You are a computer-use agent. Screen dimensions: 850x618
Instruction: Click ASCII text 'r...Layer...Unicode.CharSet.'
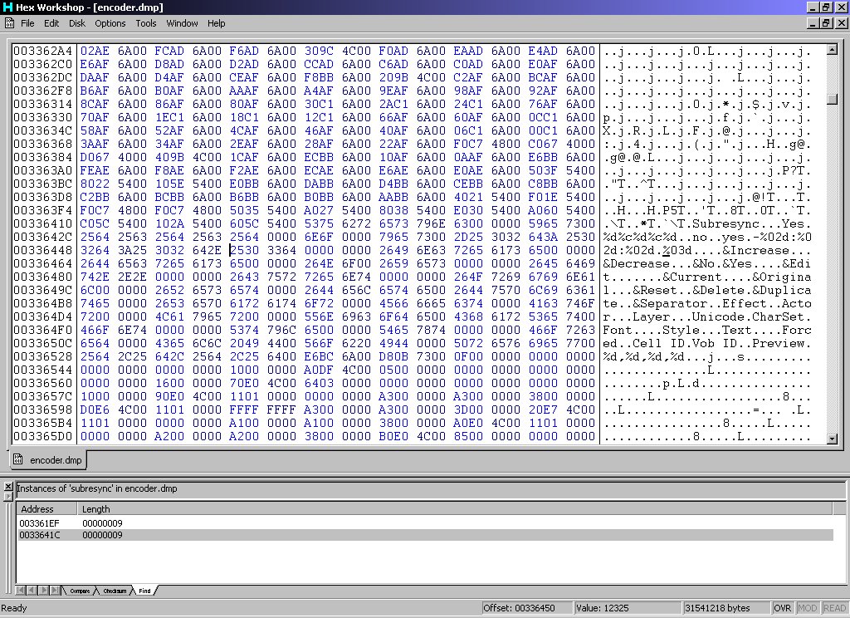pyautogui.click(x=707, y=316)
